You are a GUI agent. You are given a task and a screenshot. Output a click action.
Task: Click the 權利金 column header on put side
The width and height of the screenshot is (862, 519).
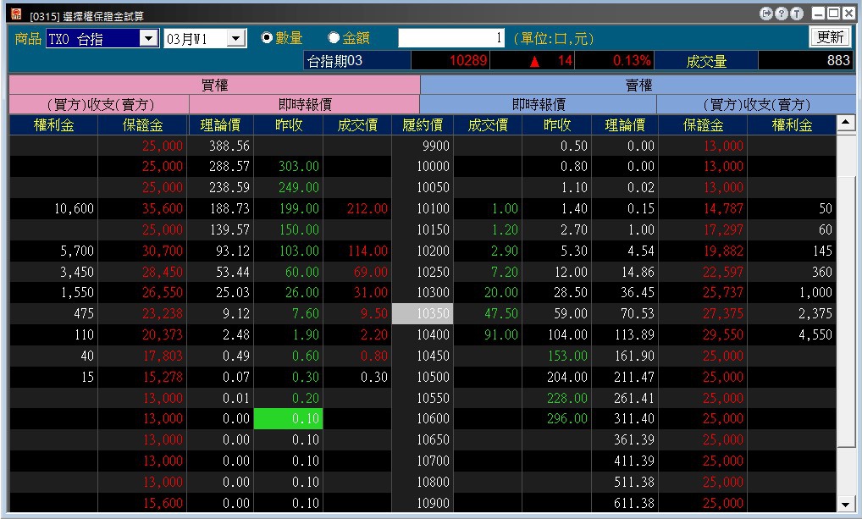pyautogui.click(x=792, y=124)
